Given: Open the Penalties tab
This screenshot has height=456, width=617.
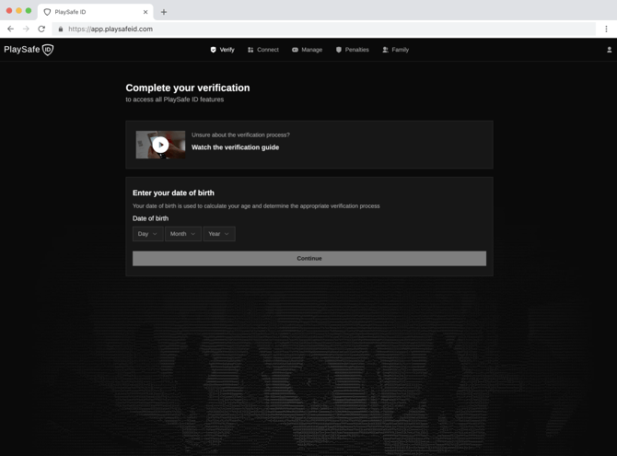Looking at the screenshot, I should (353, 50).
